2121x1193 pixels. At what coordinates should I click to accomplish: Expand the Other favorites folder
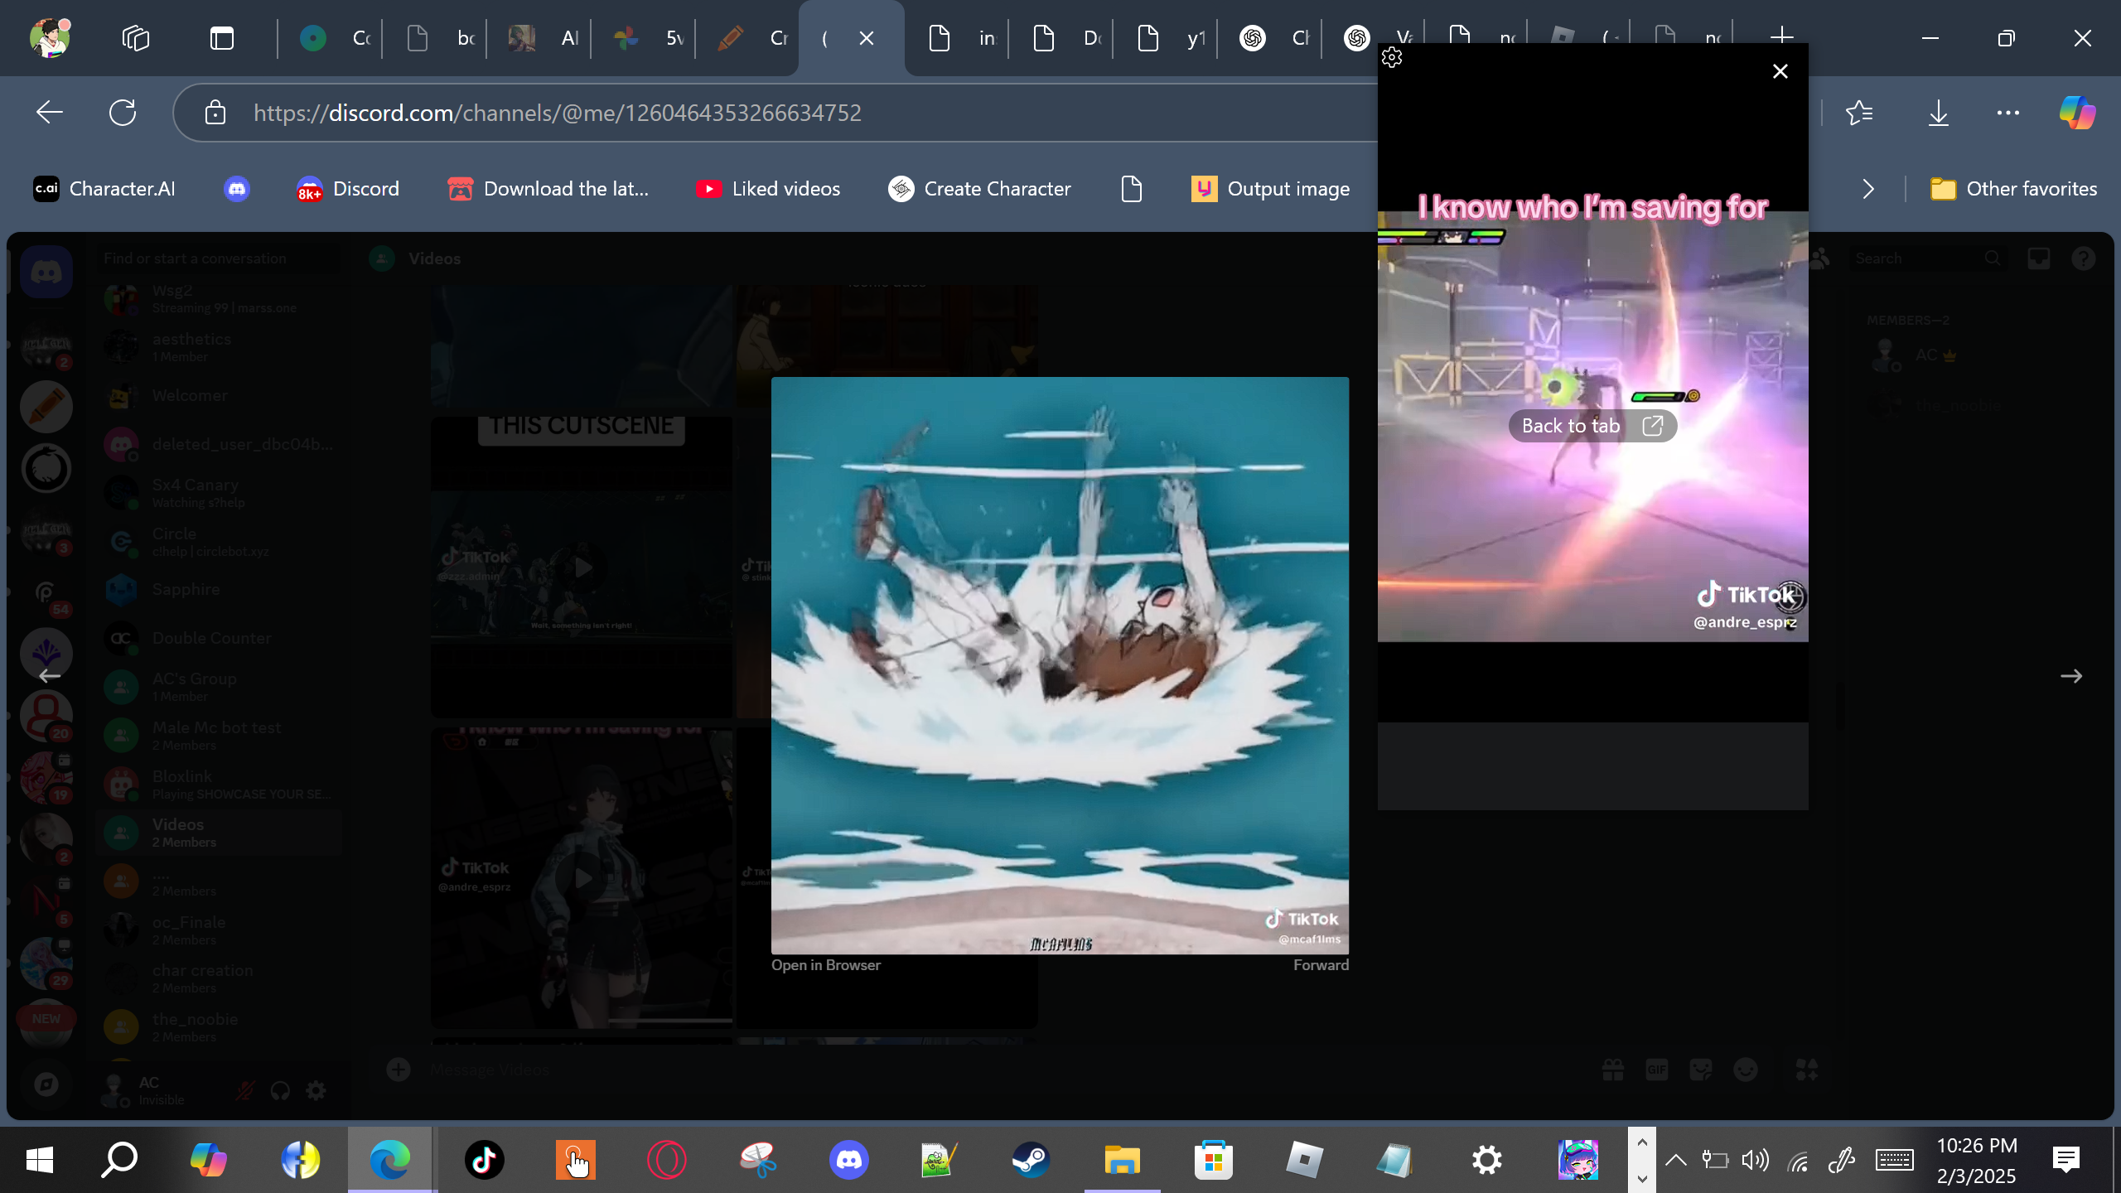coord(2013,189)
